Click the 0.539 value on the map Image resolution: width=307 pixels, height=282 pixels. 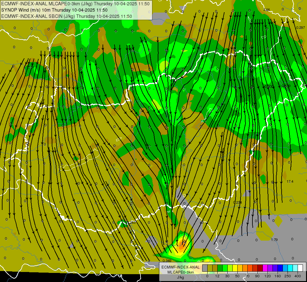(286, 86)
